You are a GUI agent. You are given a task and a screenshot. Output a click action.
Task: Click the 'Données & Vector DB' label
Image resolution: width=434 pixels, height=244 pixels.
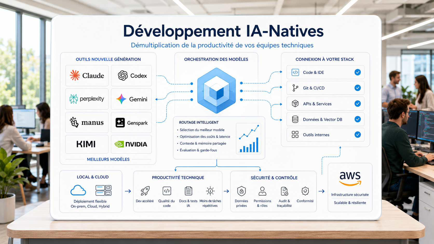323,120
